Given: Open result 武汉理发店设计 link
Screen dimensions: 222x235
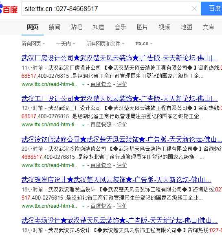Looking at the screenshot, I should [x=116, y=180].
